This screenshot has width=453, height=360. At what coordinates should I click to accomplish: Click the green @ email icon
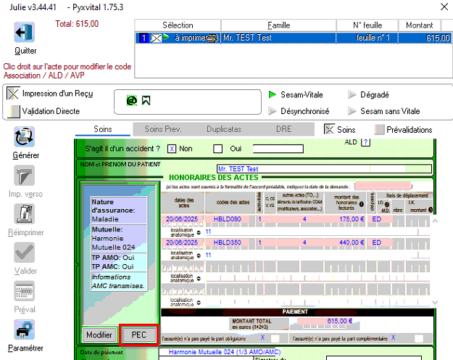132,100
